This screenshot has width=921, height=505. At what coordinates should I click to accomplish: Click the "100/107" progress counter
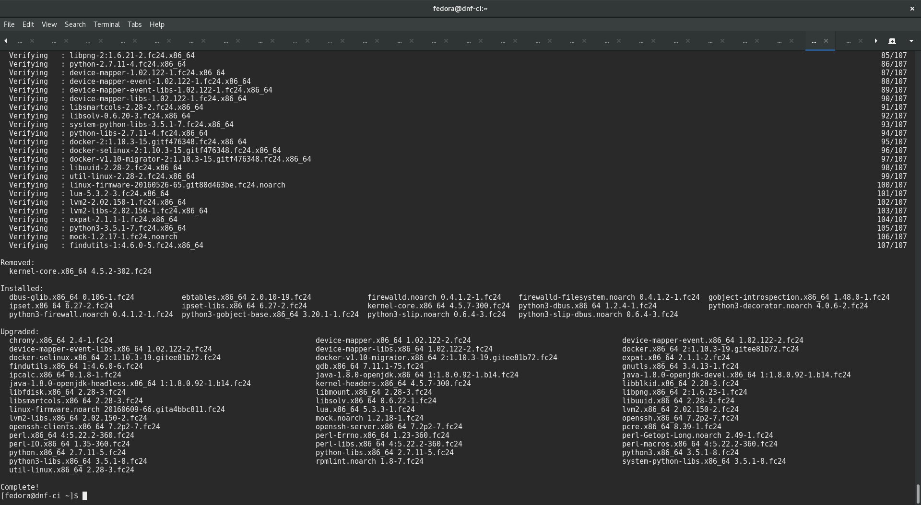[x=892, y=185]
